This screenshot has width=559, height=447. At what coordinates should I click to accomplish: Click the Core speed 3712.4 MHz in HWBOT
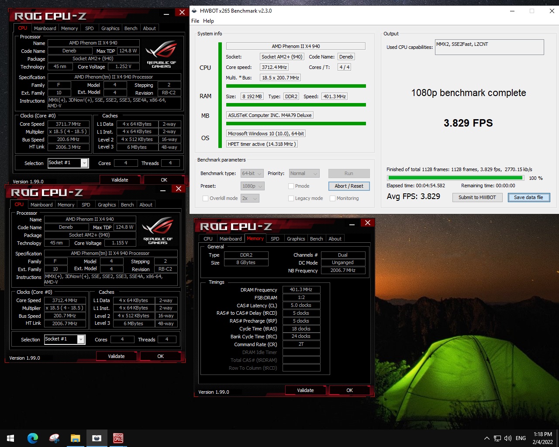point(274,67)
